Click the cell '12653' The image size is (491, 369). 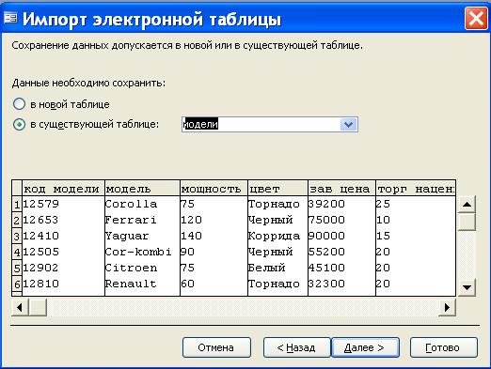click(x=63, y=220)
